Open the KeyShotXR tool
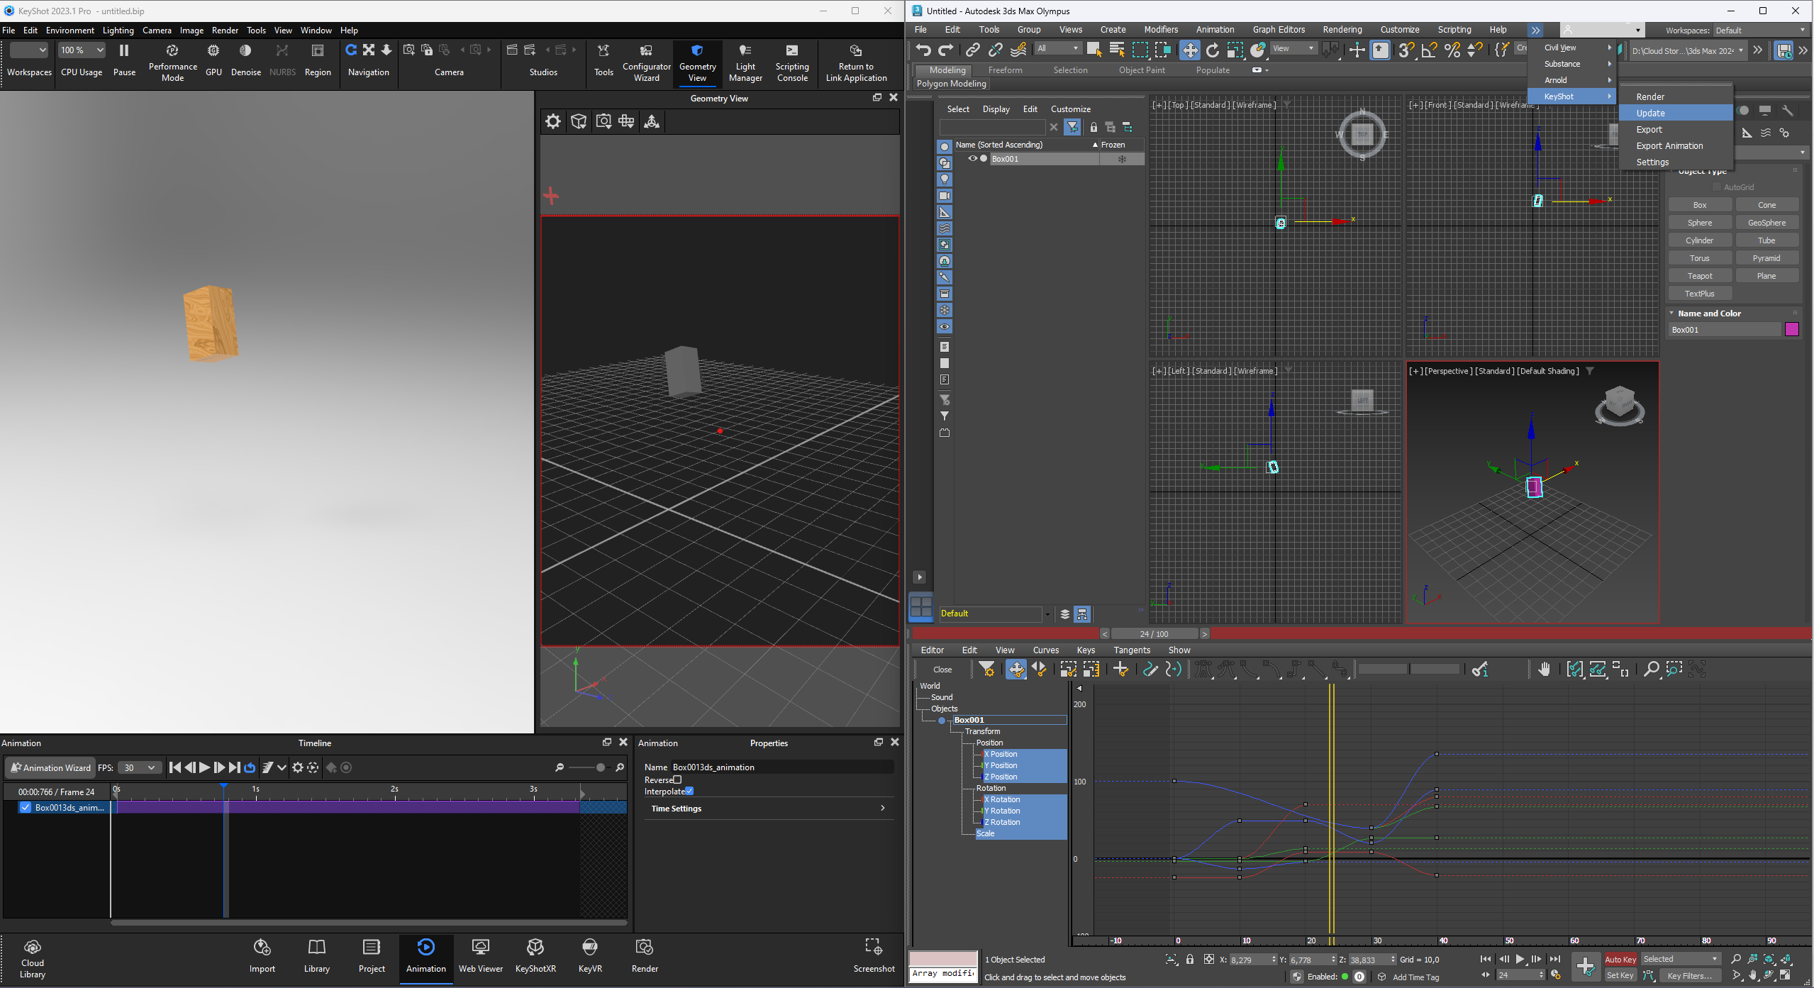This screenshot has height=988, width=1814. (535, 948)
